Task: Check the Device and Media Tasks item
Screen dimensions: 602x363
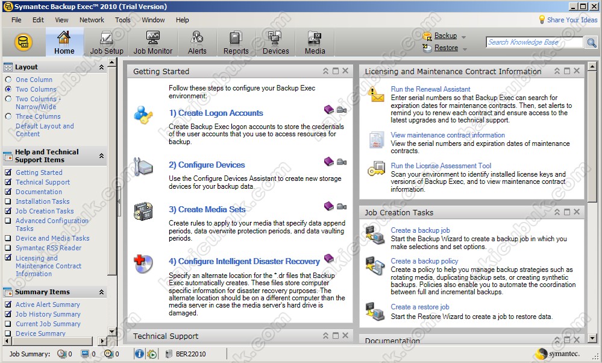Action: tap(8, 238)
